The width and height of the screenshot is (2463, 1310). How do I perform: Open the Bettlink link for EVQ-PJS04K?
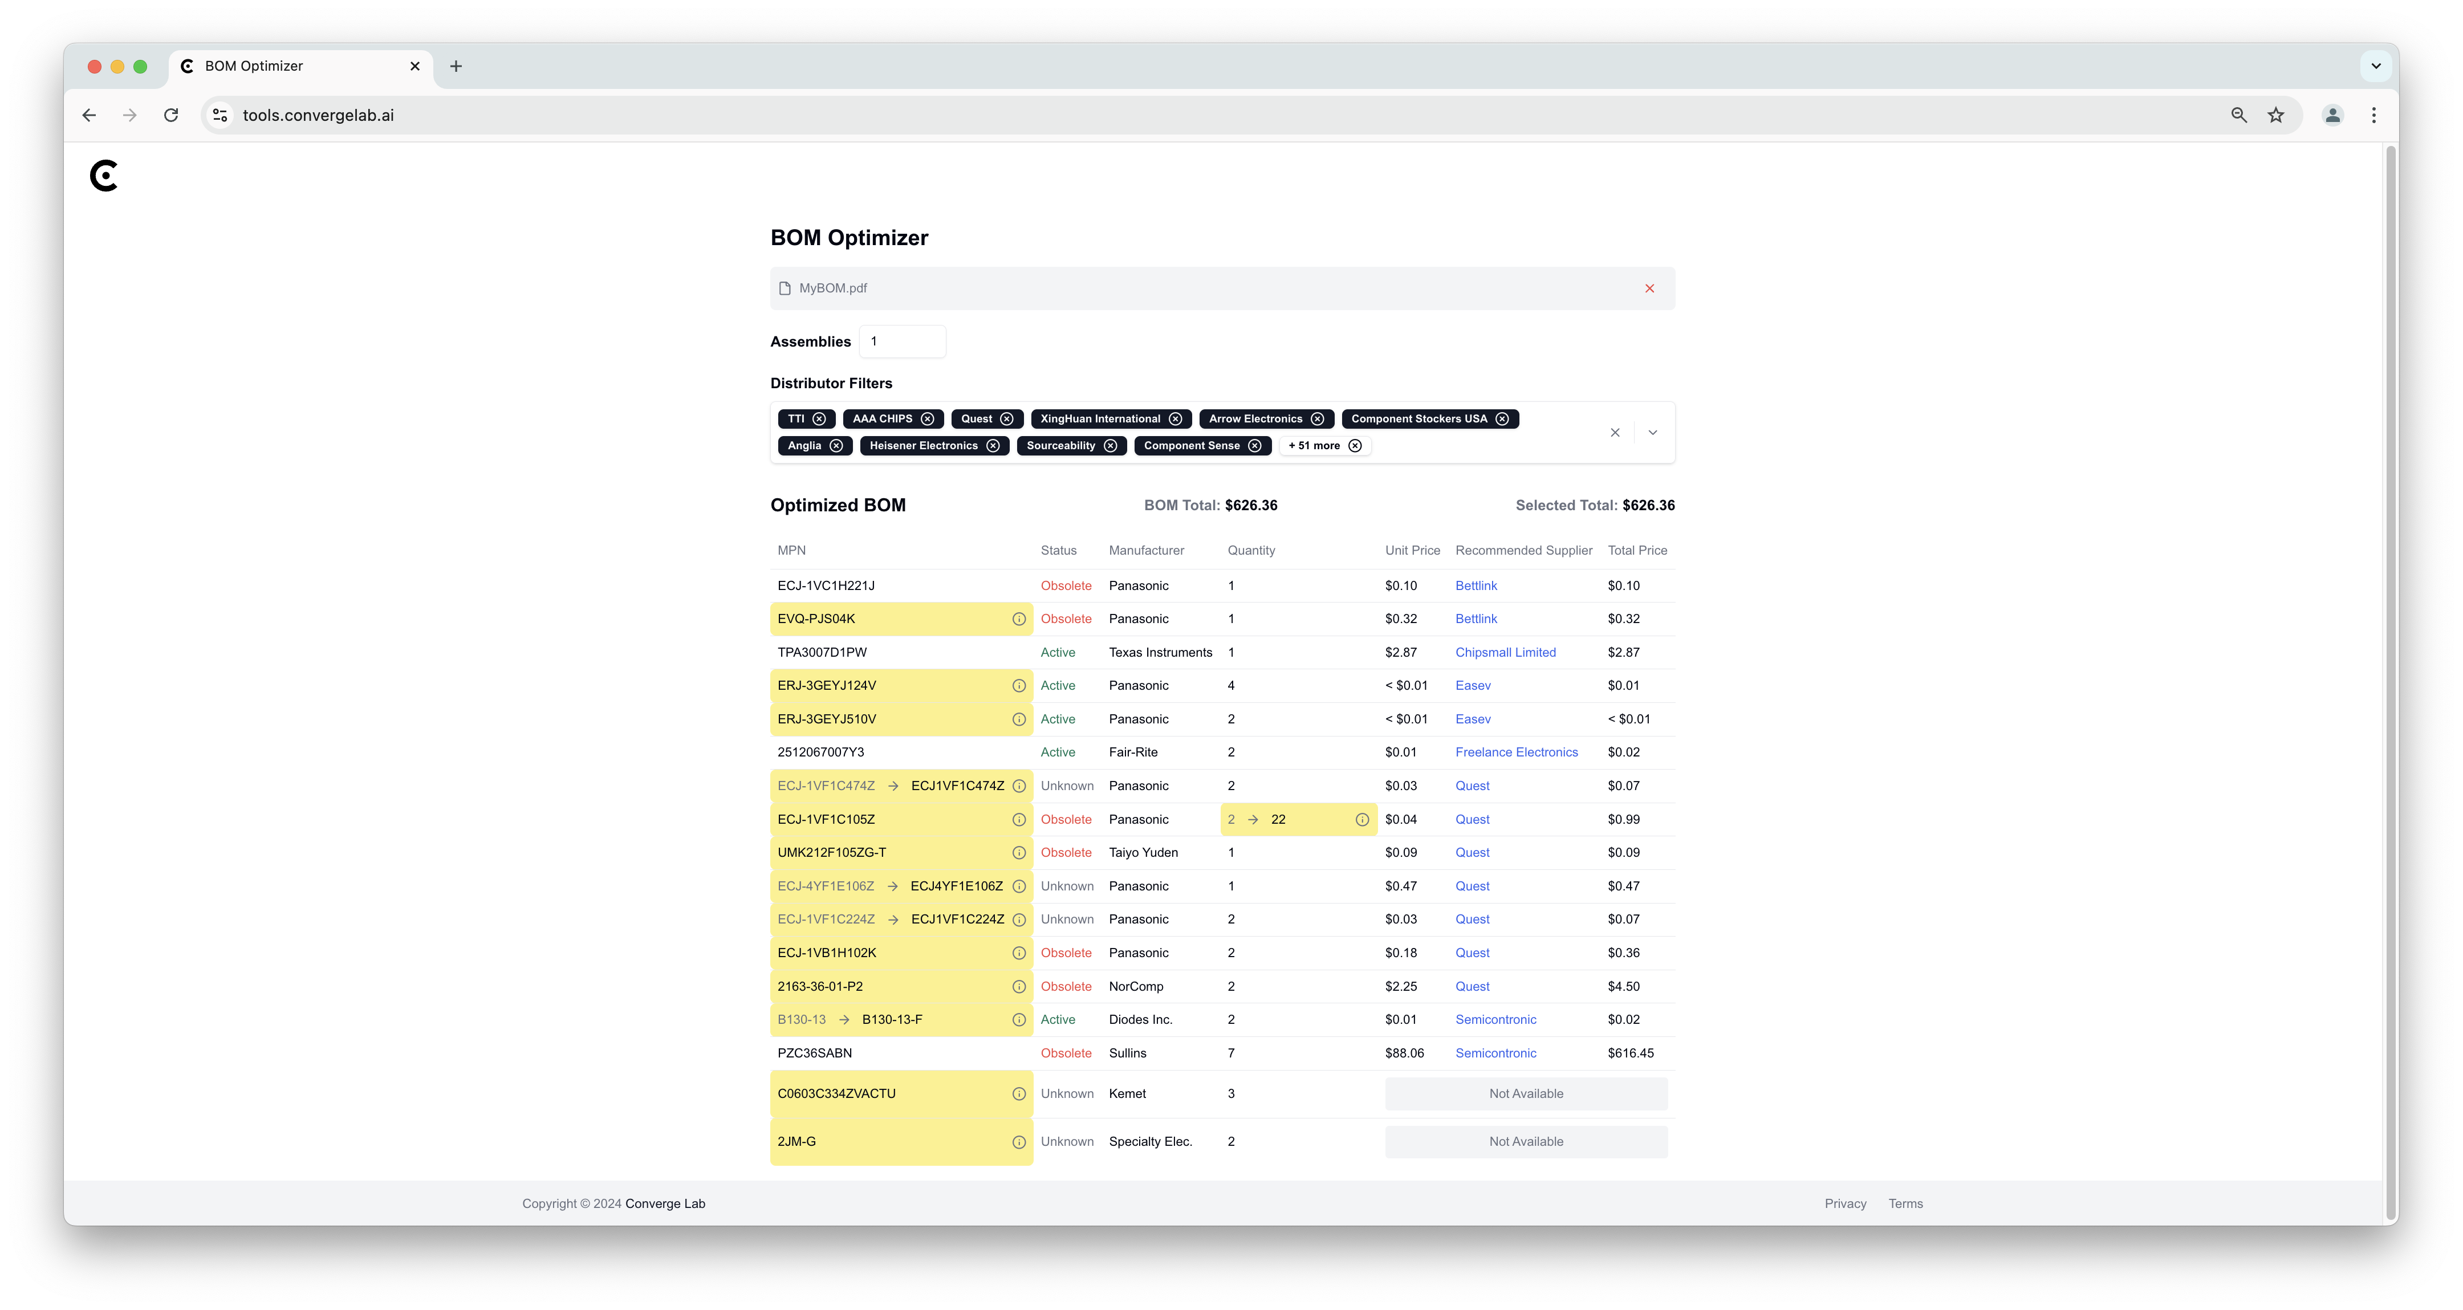click(x=1476, y=619)
